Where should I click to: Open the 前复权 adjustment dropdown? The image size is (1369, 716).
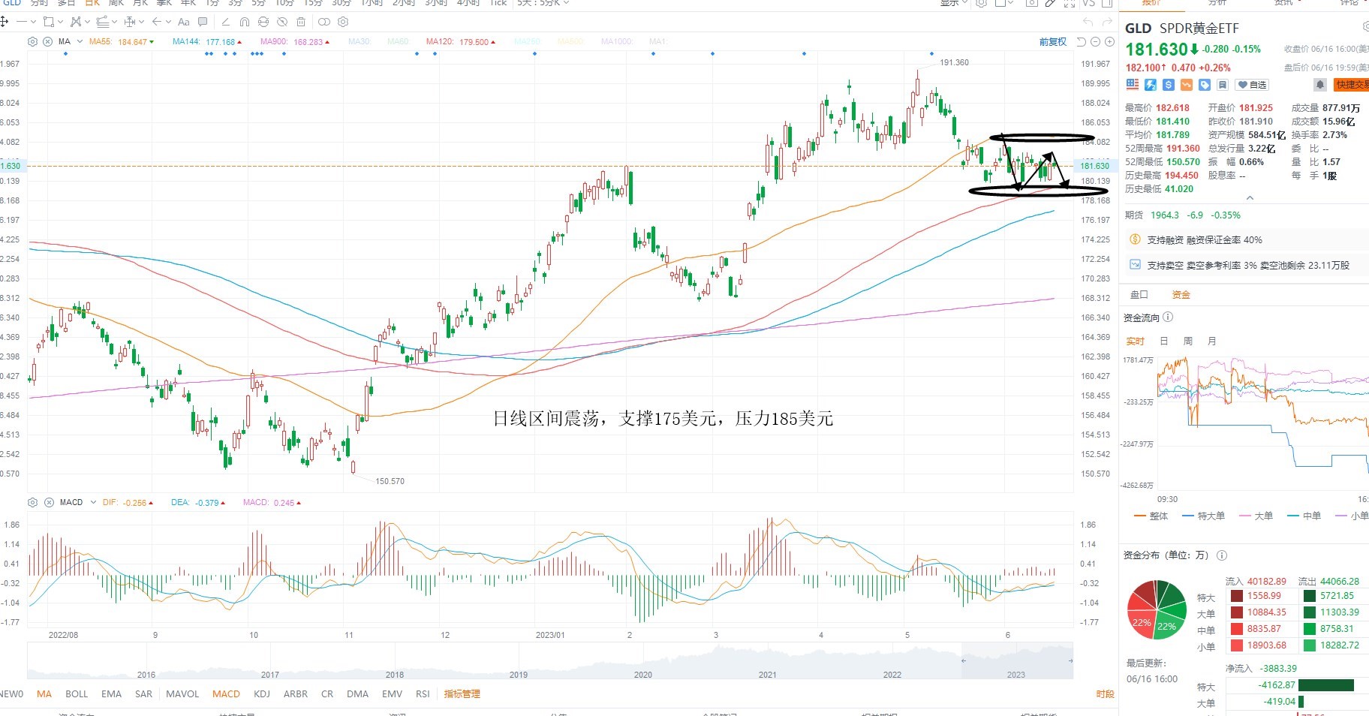(x=1052, y=42)
